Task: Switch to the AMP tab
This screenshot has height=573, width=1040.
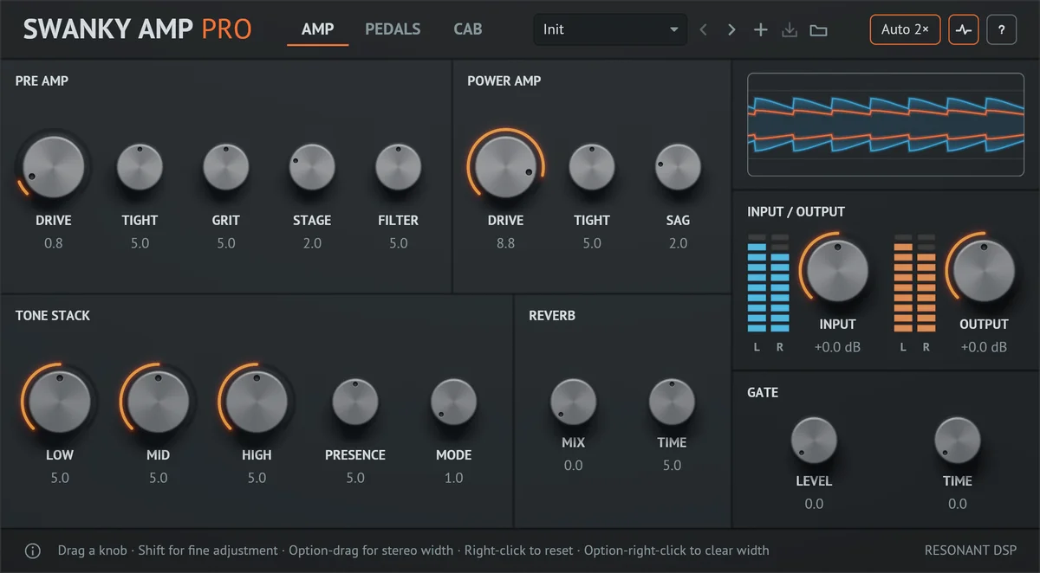Action: (x=318, y=29)
